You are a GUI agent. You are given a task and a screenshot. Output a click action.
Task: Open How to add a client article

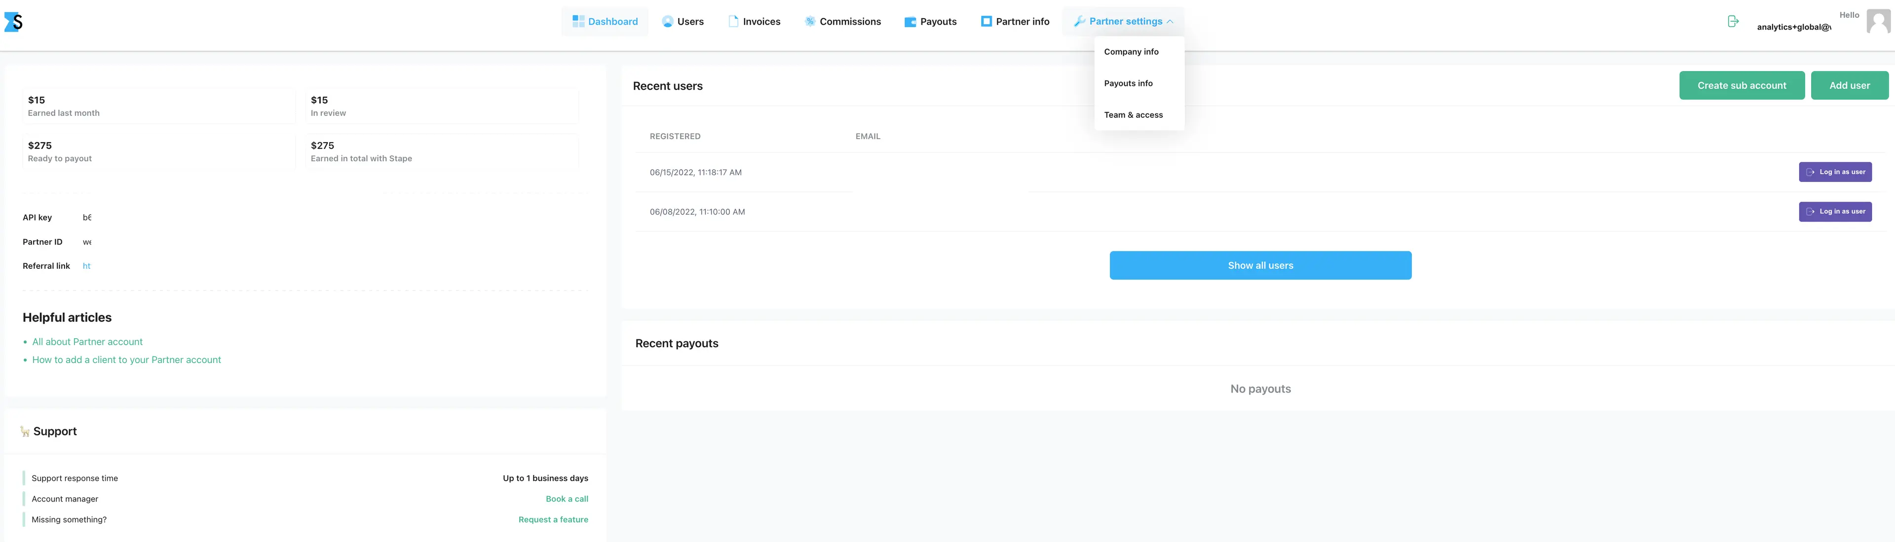point(126,361)
